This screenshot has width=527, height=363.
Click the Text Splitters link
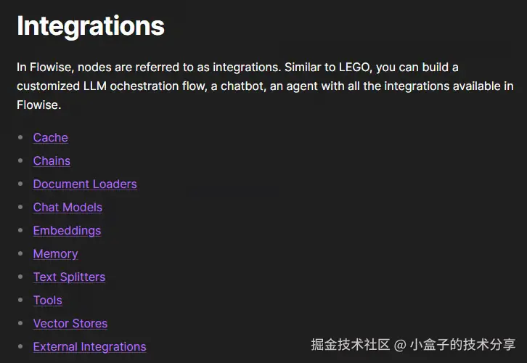point(69,277)
